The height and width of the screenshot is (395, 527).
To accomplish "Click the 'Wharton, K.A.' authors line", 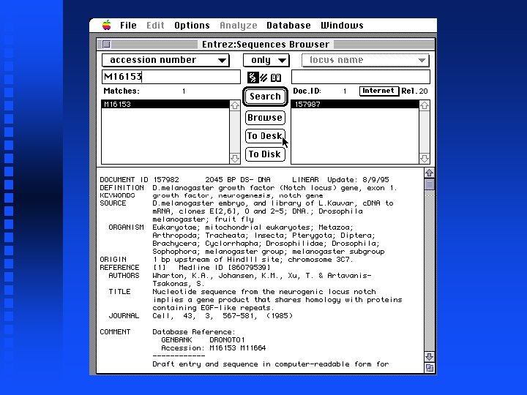I will click(x=262, y=276).
